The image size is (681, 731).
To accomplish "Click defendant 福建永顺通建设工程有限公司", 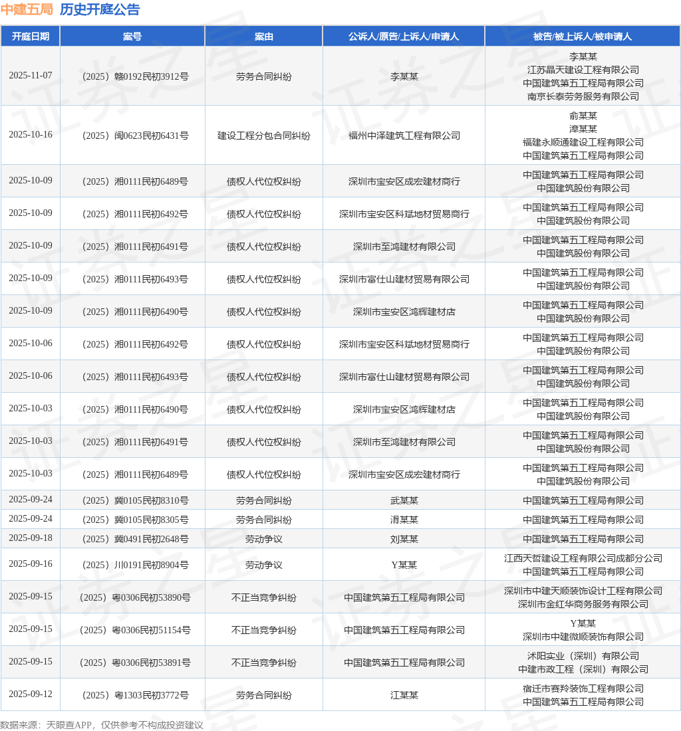I will pyautogui.click(x=583, y=142).
